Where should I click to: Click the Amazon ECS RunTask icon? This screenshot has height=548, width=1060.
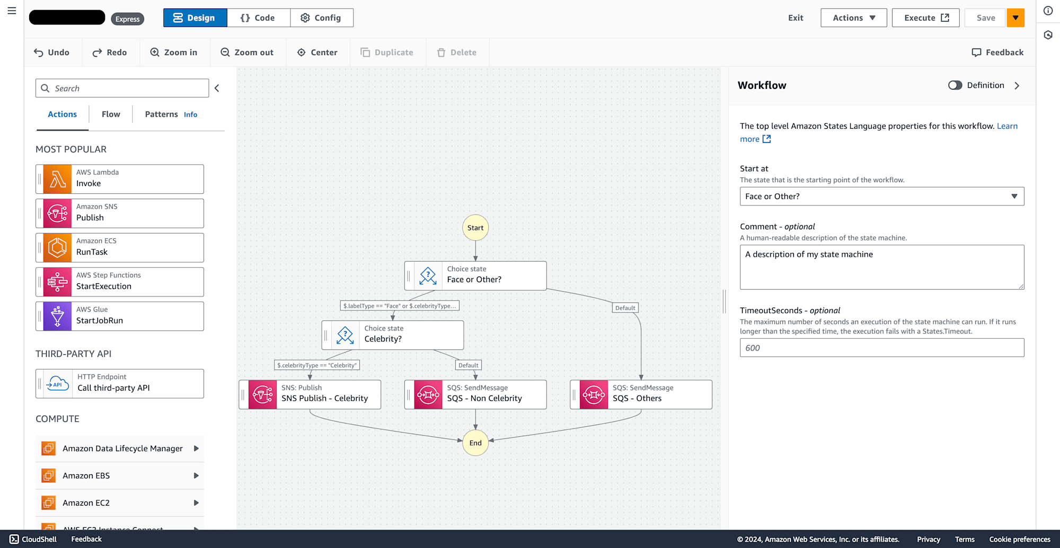(57, 248)
